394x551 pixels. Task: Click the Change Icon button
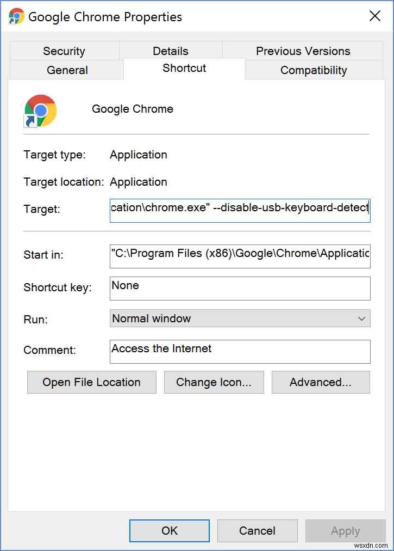pos(214,382)
